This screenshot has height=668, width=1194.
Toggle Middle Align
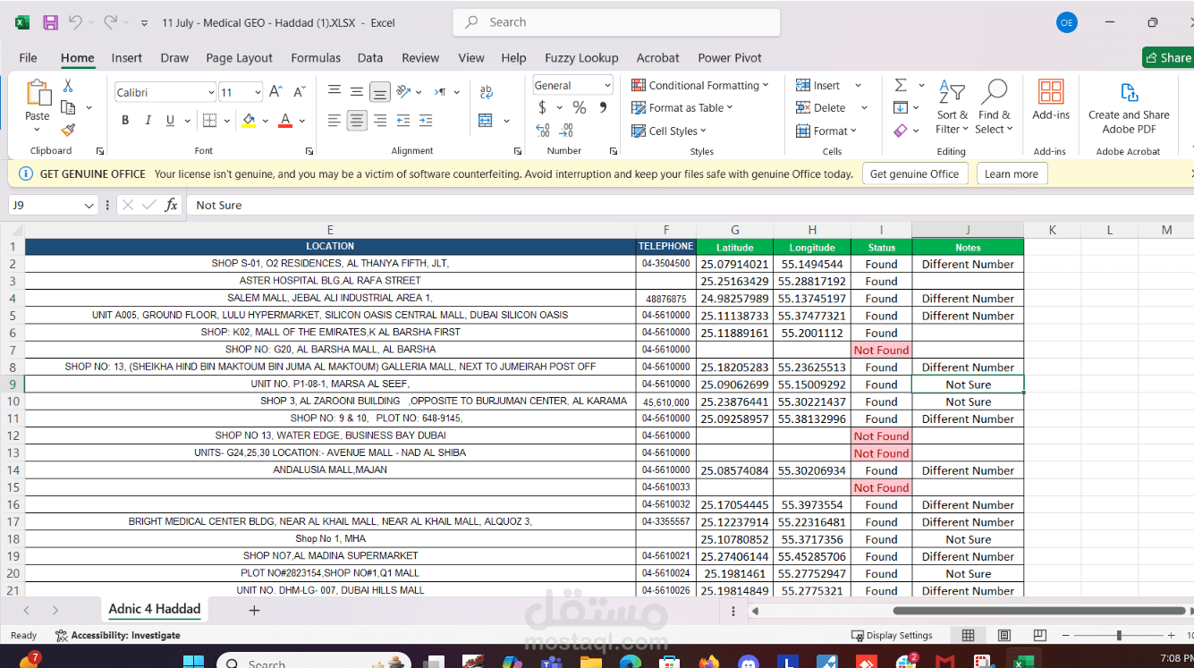coord(357,91)
